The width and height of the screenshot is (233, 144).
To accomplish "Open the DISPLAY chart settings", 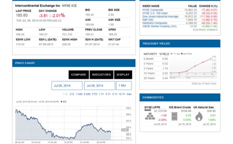I will pyautogui.click(x=123, y=75).
